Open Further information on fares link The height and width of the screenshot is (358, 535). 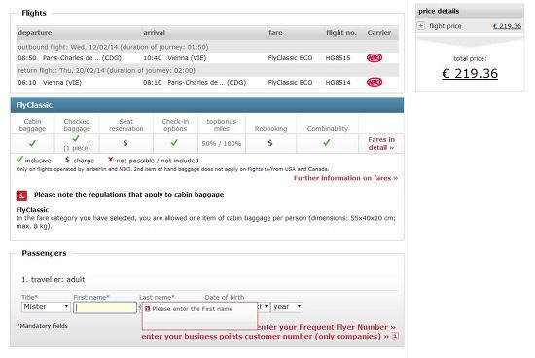tap(345, 178)
